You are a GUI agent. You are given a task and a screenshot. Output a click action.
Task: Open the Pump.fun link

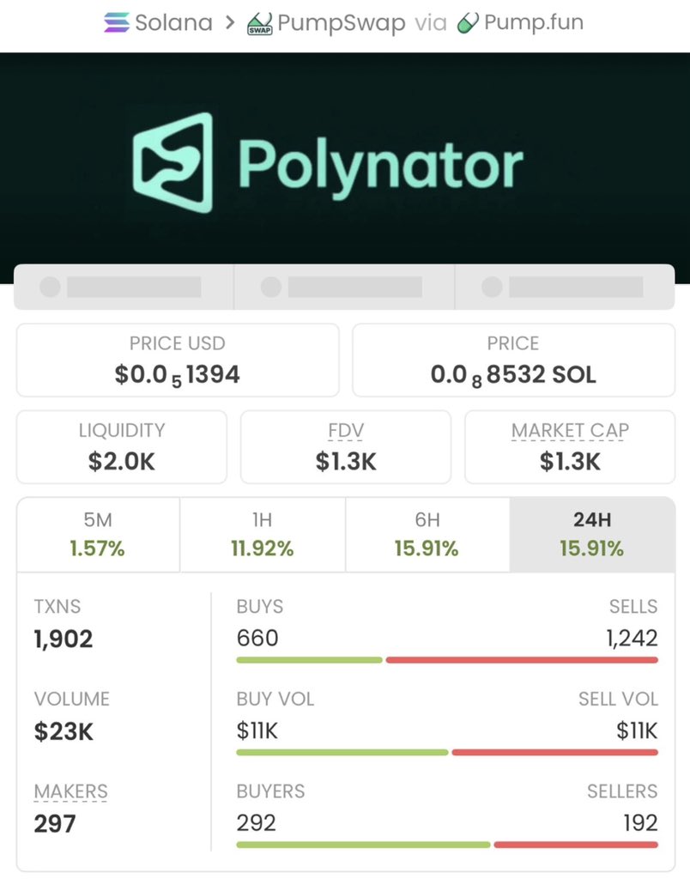point(533,23)
